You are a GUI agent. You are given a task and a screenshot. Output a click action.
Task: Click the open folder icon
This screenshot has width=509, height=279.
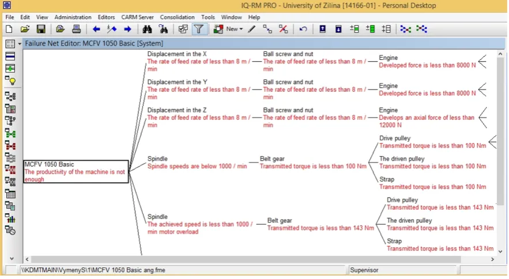[x=25, y=29]
